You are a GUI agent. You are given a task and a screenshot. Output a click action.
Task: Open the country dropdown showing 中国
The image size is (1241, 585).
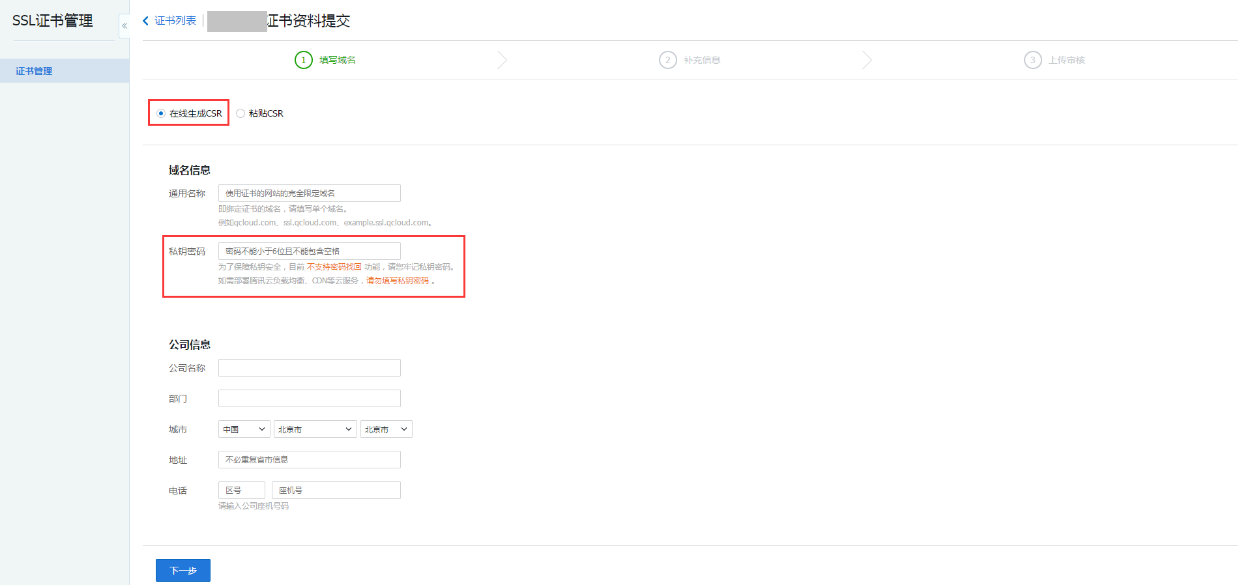244,429
